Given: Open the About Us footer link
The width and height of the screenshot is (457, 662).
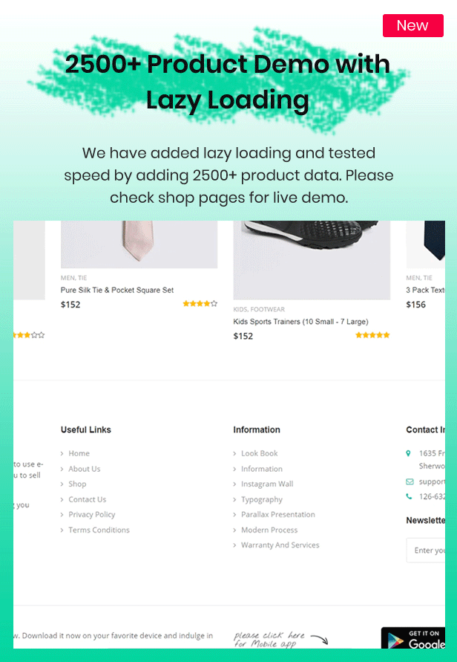Looking at the screenshot, I should pyautogui.click(x=85, y=469).
